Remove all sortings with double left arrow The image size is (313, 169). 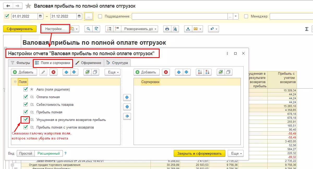pos(127,116)
